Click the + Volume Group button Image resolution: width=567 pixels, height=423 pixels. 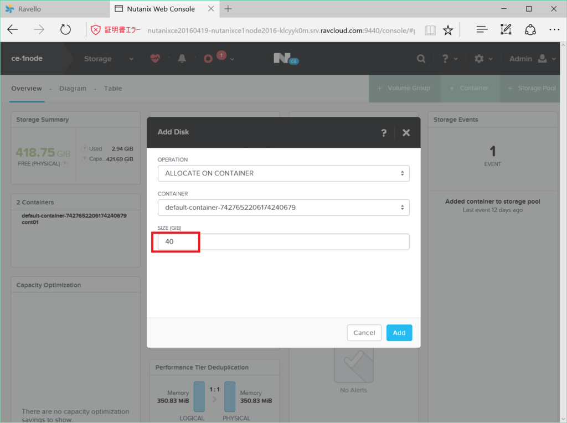pyautogui.click(x=404, y=88)
